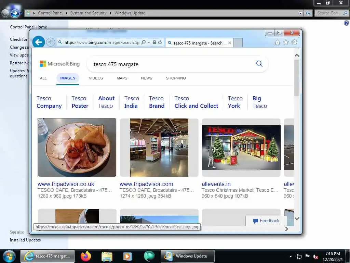The image size is (350, 263).
Task: Click the Control Panel forward arrow
Action: point(15,13)
